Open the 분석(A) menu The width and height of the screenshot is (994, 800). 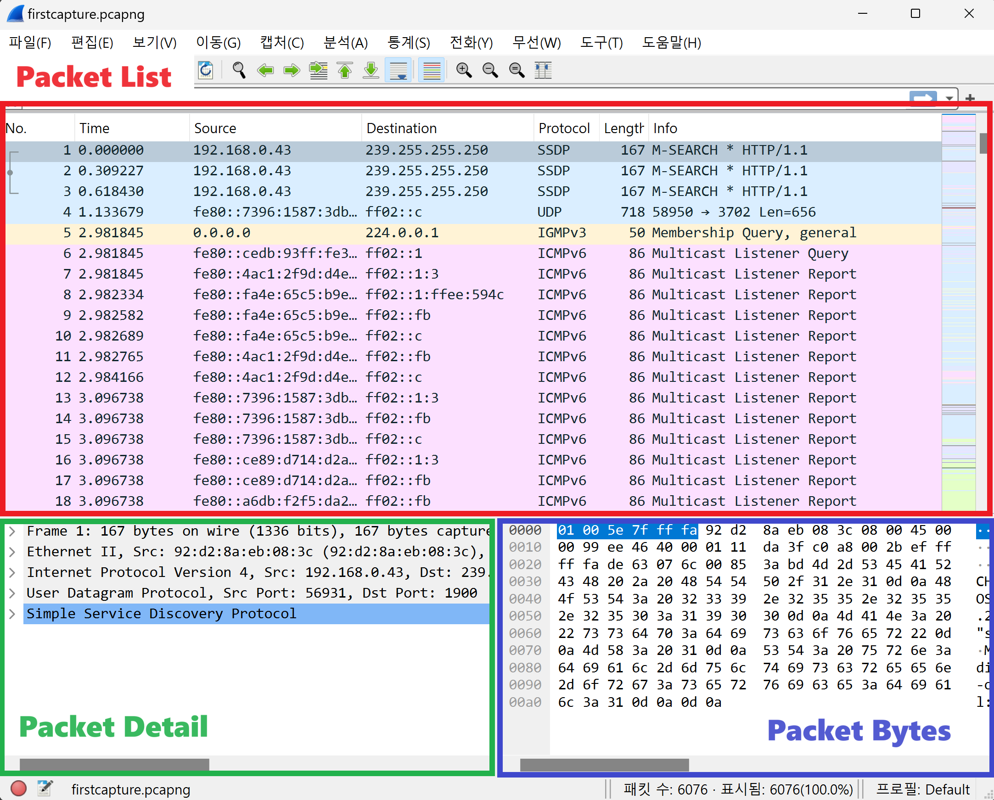[x=345, y=43]
